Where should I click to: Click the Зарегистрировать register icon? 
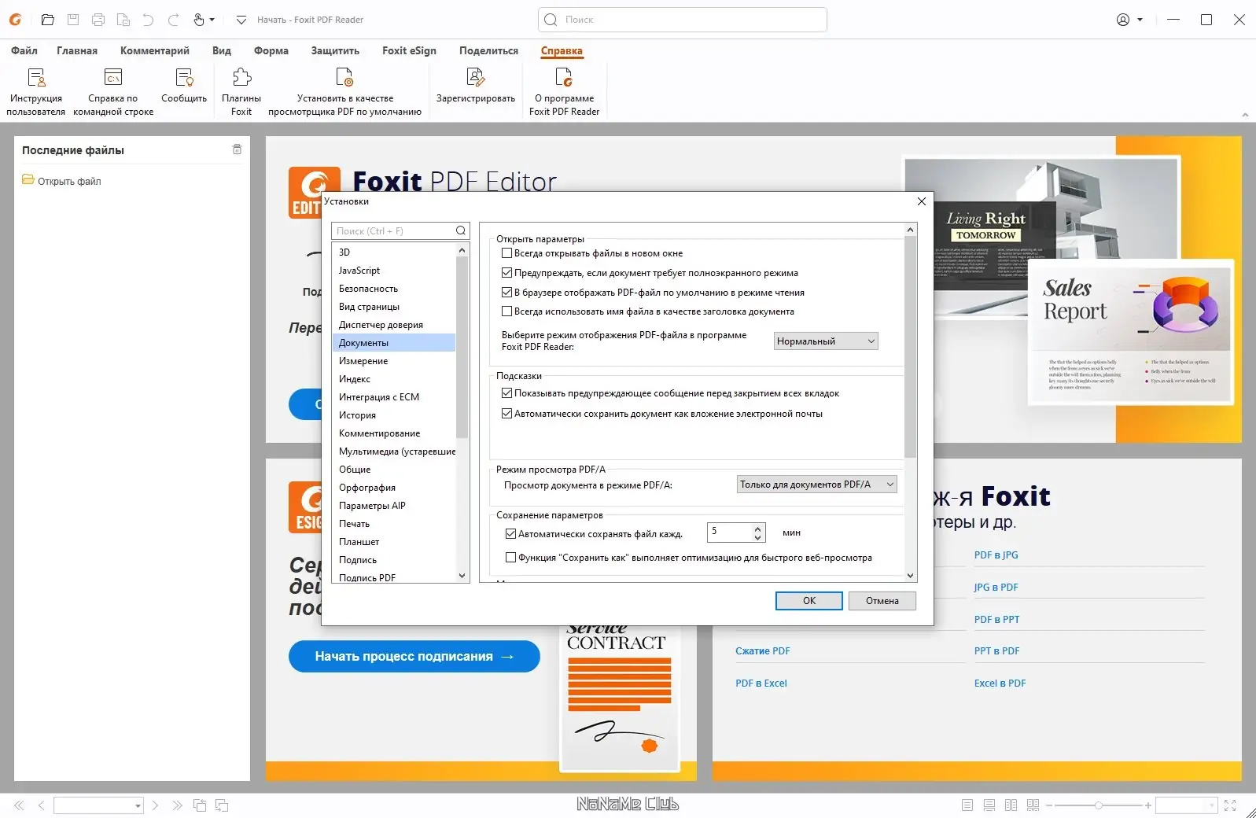476,85
